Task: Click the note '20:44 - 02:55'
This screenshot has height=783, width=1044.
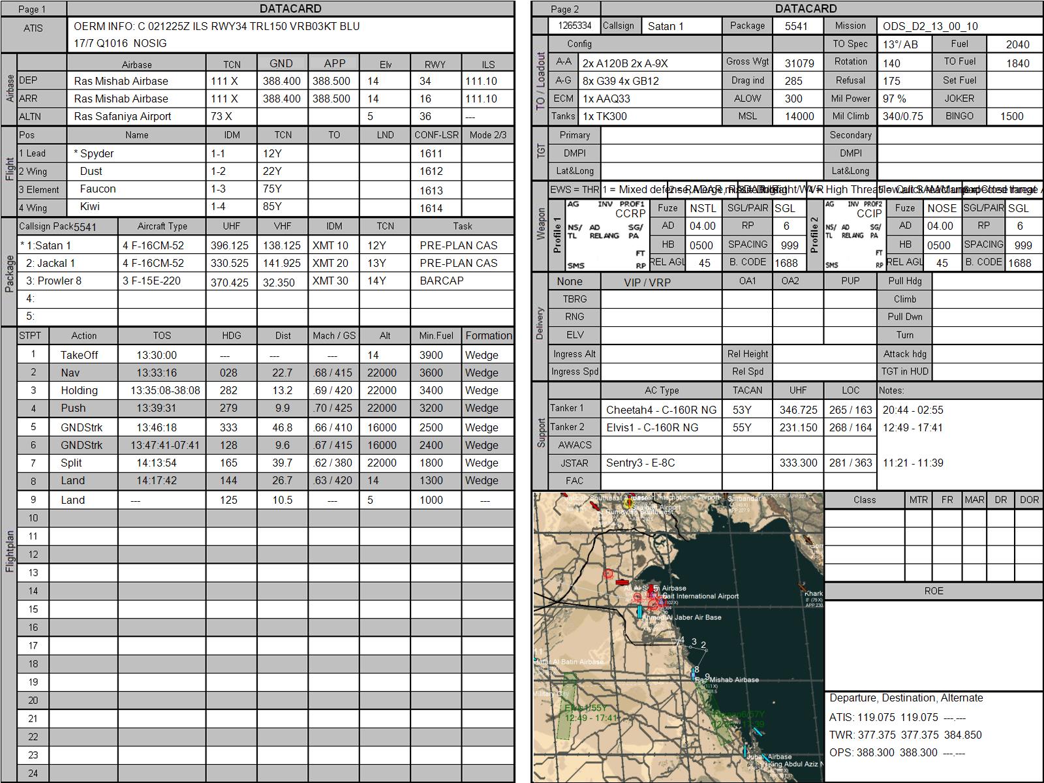Action: click(913, 410)
